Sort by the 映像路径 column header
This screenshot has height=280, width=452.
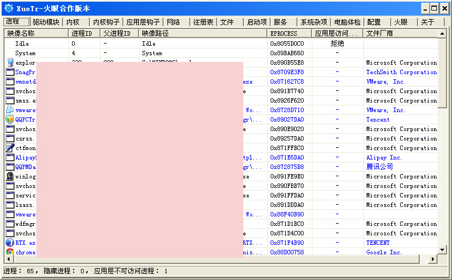pos(203,33)
